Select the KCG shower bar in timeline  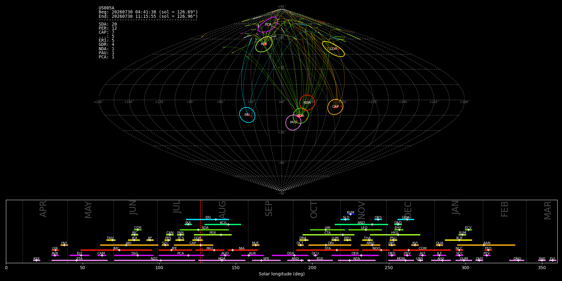[x=223, y=224]
